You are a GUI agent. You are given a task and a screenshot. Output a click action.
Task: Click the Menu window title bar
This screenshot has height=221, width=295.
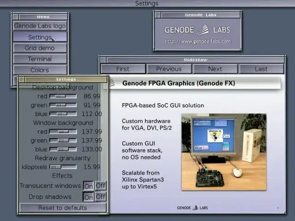43,17
